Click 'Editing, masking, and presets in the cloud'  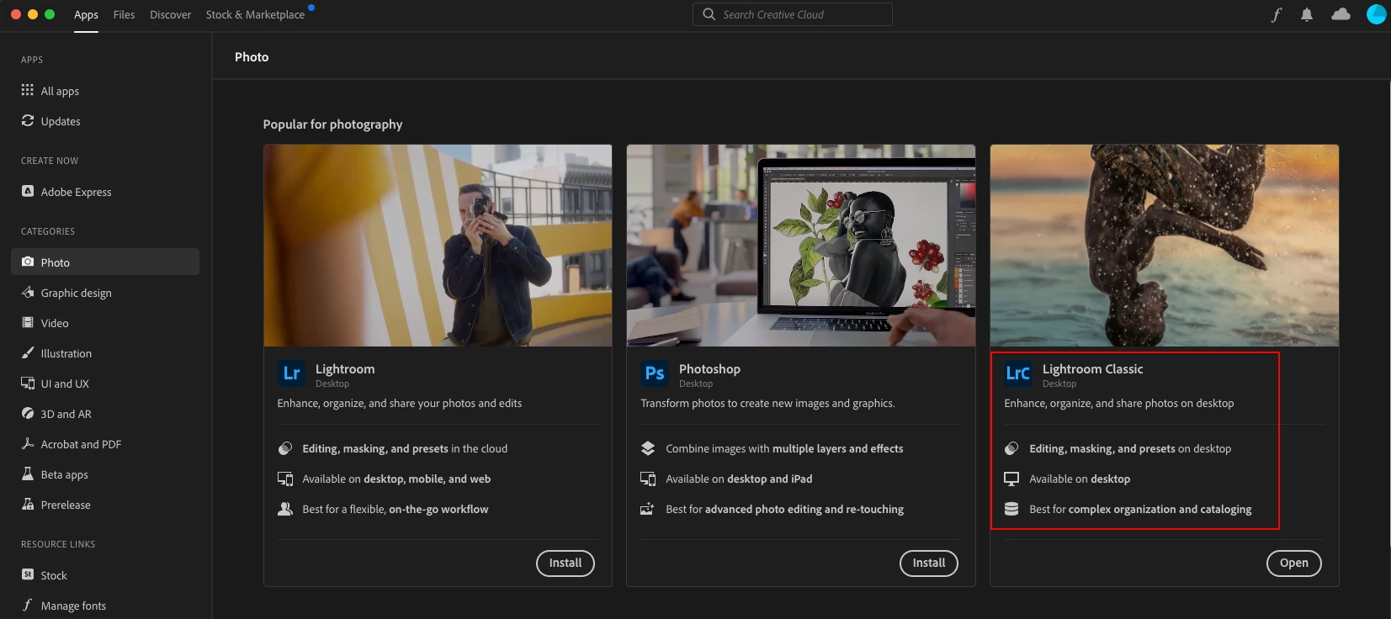[x=405, y=448]
